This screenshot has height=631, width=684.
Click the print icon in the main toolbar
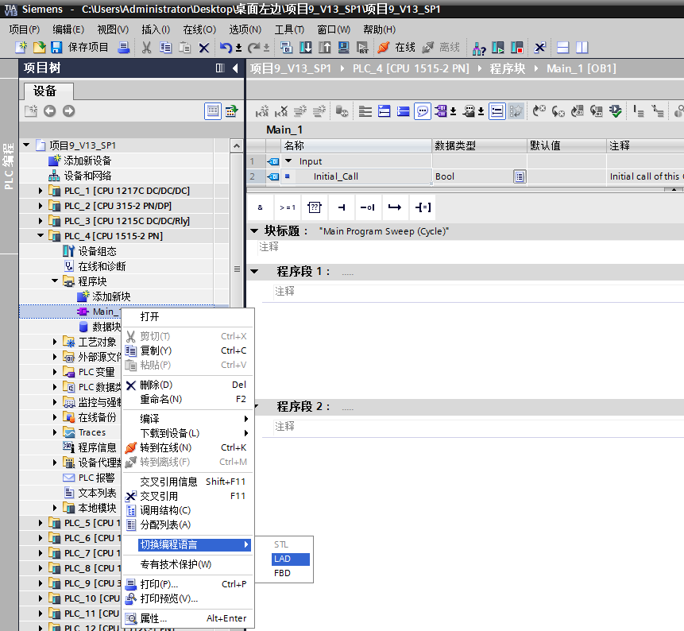pyautogui.click(x=124, y=47)
